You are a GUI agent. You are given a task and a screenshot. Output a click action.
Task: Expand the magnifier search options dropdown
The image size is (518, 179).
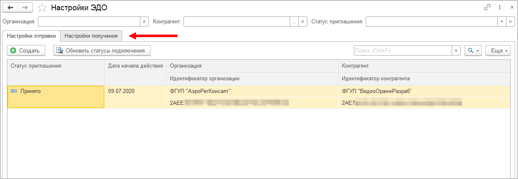(x=473, y=51)
